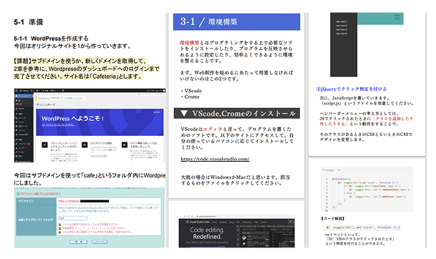
Task: Click the 【コード解説】 label
Action: [333, 219]
